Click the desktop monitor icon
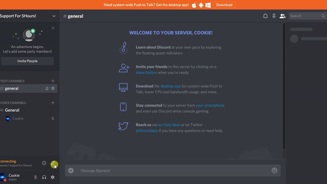Viewport: 327px width, 184px height. click(x=123, y=87)
